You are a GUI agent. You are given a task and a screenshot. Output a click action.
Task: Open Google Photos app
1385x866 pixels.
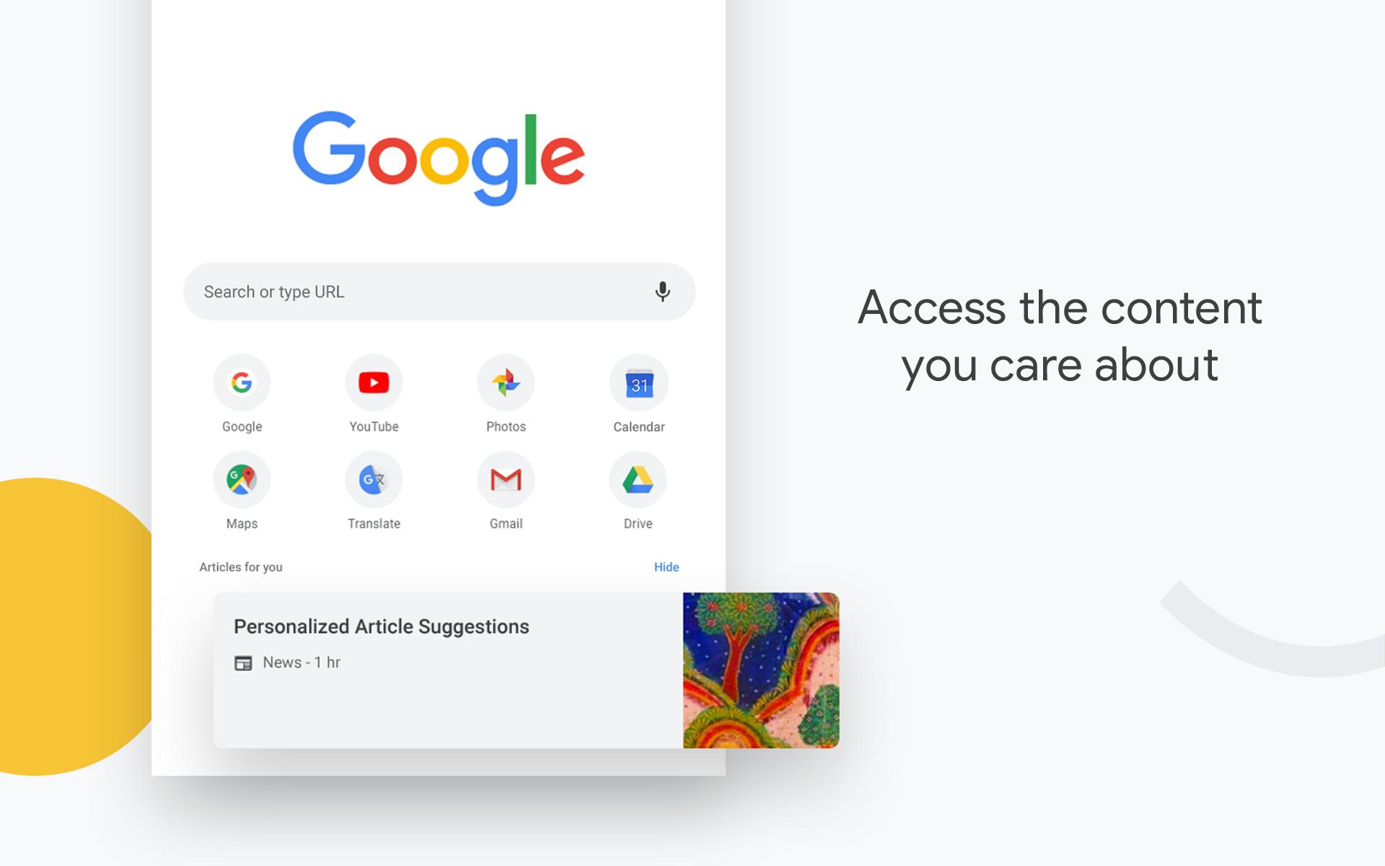pos(504,383)
